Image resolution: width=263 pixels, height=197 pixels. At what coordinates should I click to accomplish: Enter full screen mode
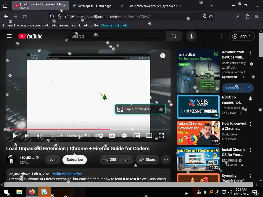161,136
